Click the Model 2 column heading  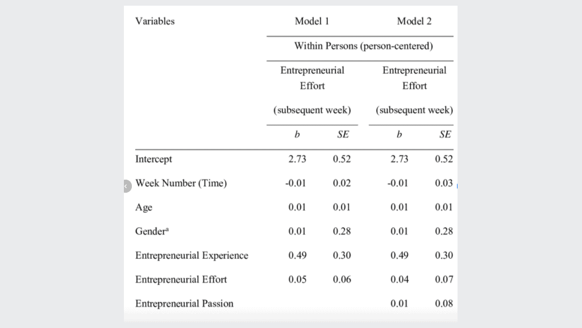click(414, 21)
